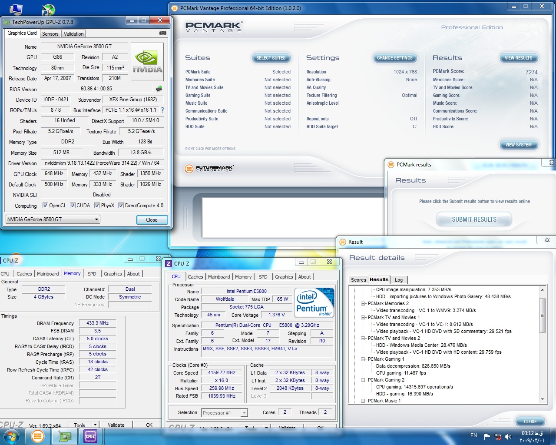Image resolution: width=556 pixels, height=445 pixels.
Task: Switch to the Scores tab in Result details
Action: click(358, 280)
